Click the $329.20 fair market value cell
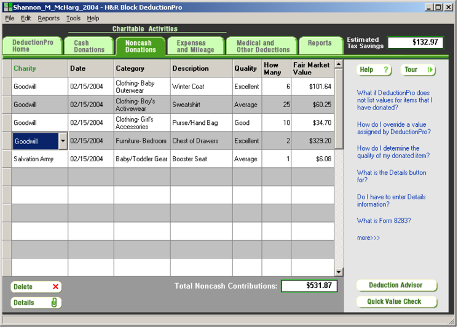461x331 pixels. [x=312, y=141]
